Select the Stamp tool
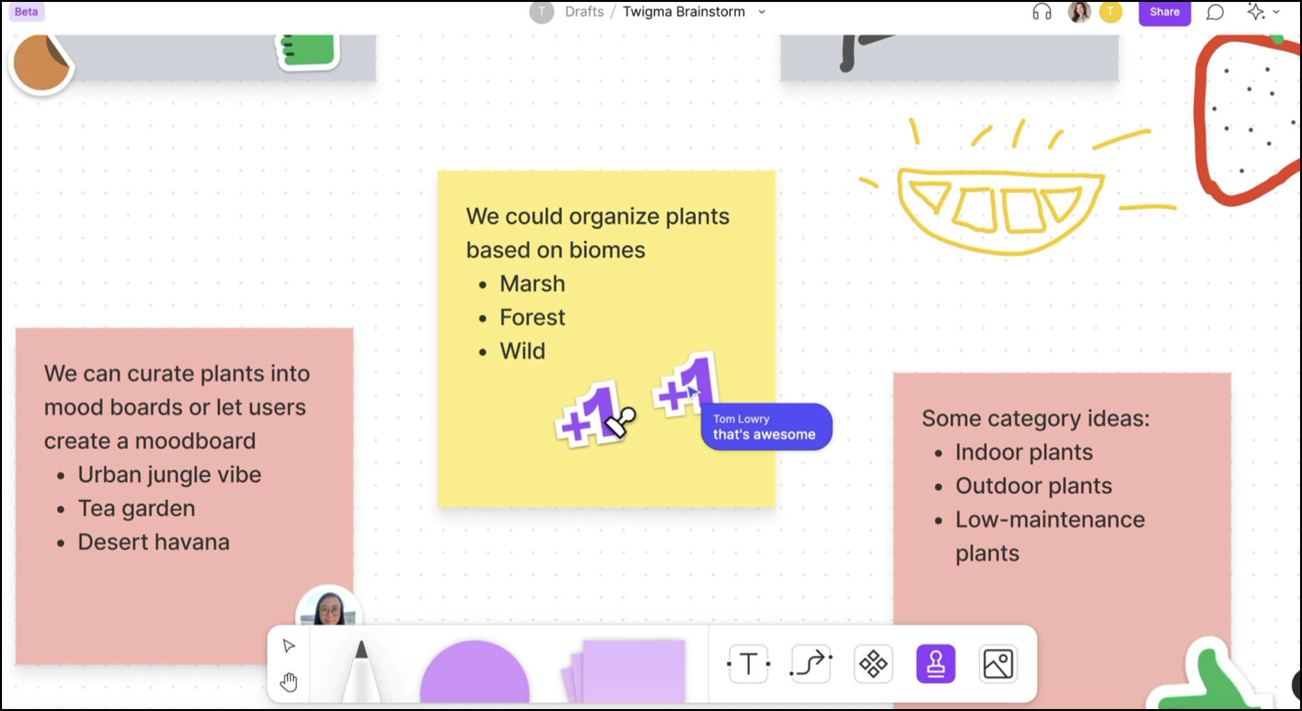 (x=936, y=664)
